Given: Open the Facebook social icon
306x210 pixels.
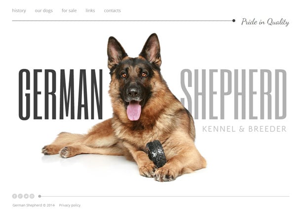Looking at the screenshot, I should pos(15,196).
